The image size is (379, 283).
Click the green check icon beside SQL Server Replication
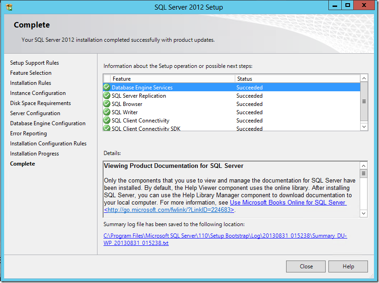click(107, 96)
